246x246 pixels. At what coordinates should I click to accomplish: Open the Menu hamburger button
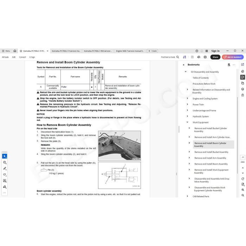[6, 51]
